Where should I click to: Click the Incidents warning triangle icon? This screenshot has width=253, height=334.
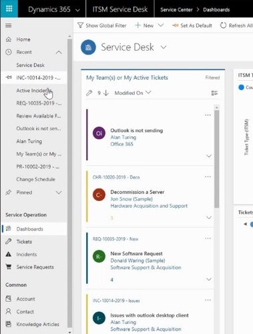coord(9,254)
